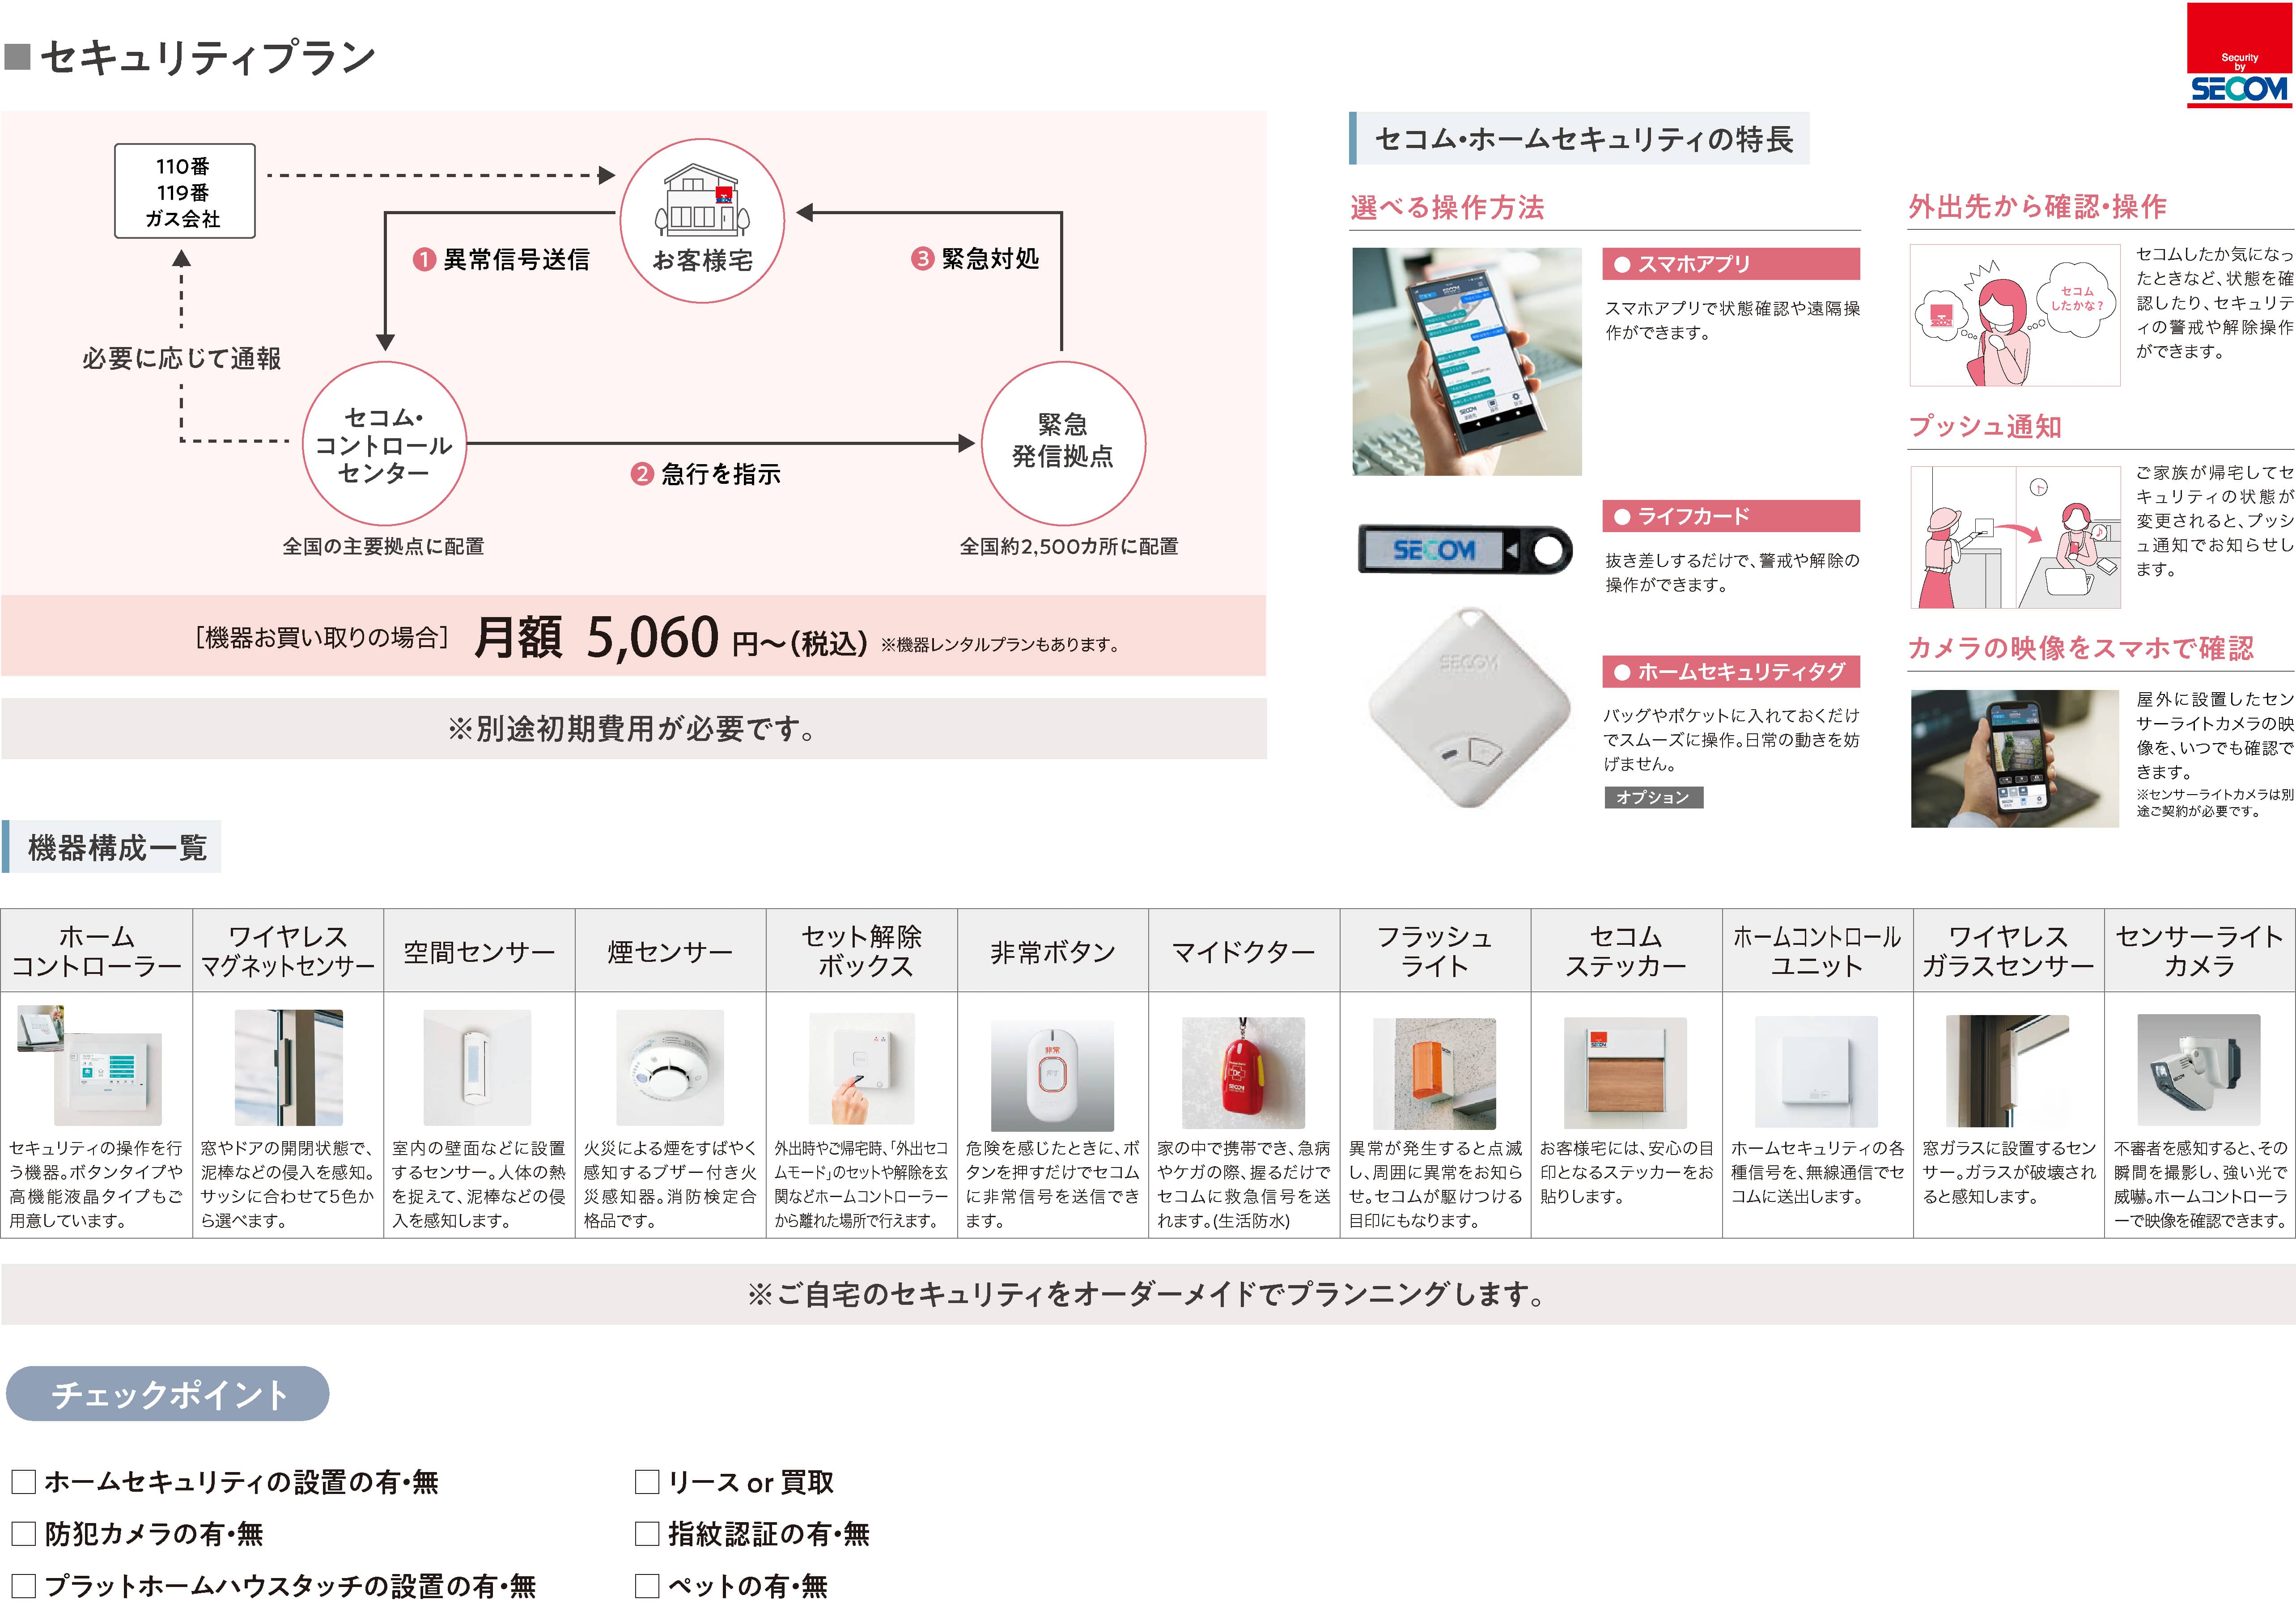This screenshot has width=2296, height=1608.
Task: Click the チェックポイント pill button
Action: tap(168, 1393)
